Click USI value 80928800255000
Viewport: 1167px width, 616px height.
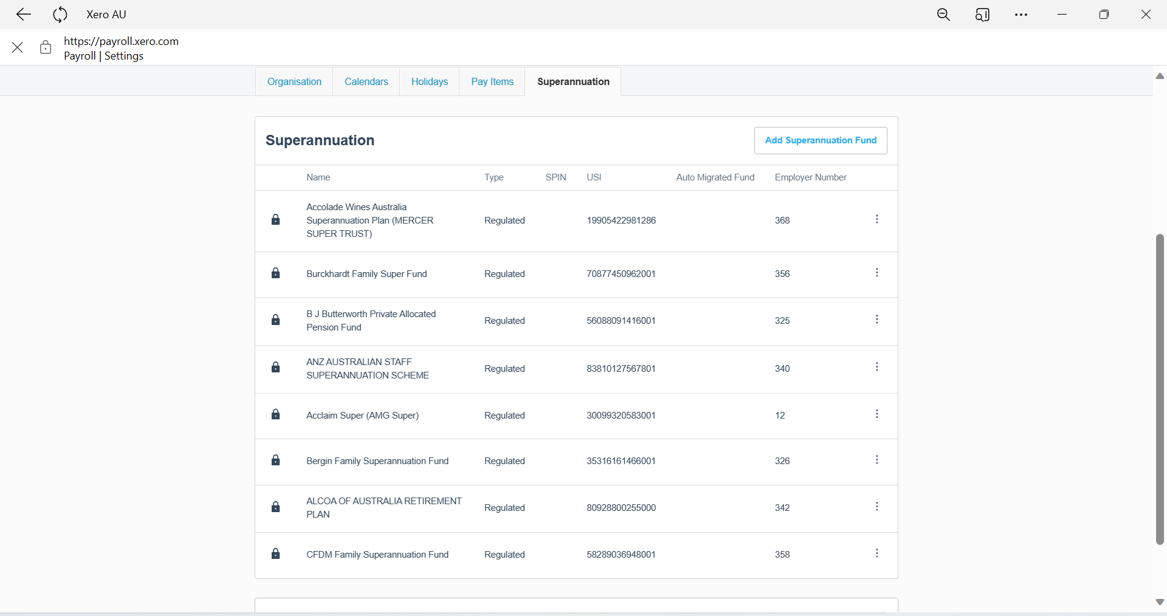coord(621,508)
